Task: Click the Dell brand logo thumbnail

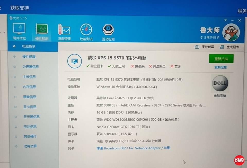Action: 220,84
